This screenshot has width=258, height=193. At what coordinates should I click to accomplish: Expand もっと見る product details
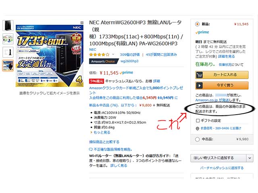100,132
